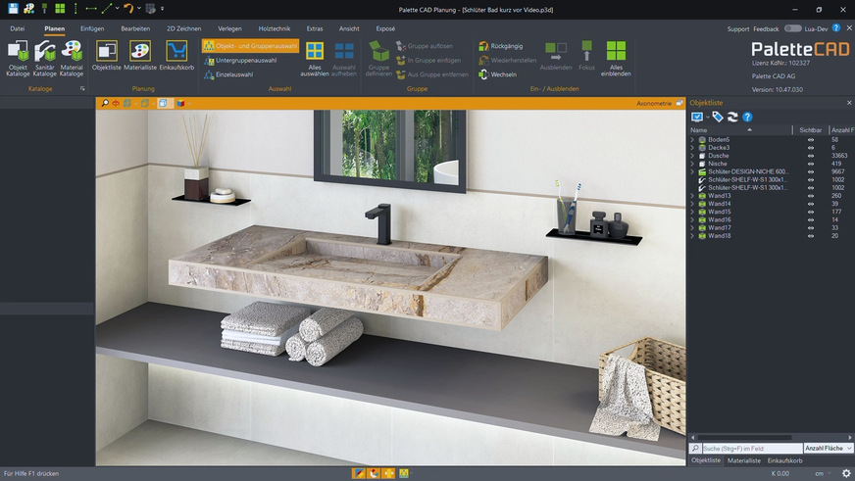The image size is (855, 481).
Task: Switch to the Materialliste bottom tab
Action: (x=744, y=460)
